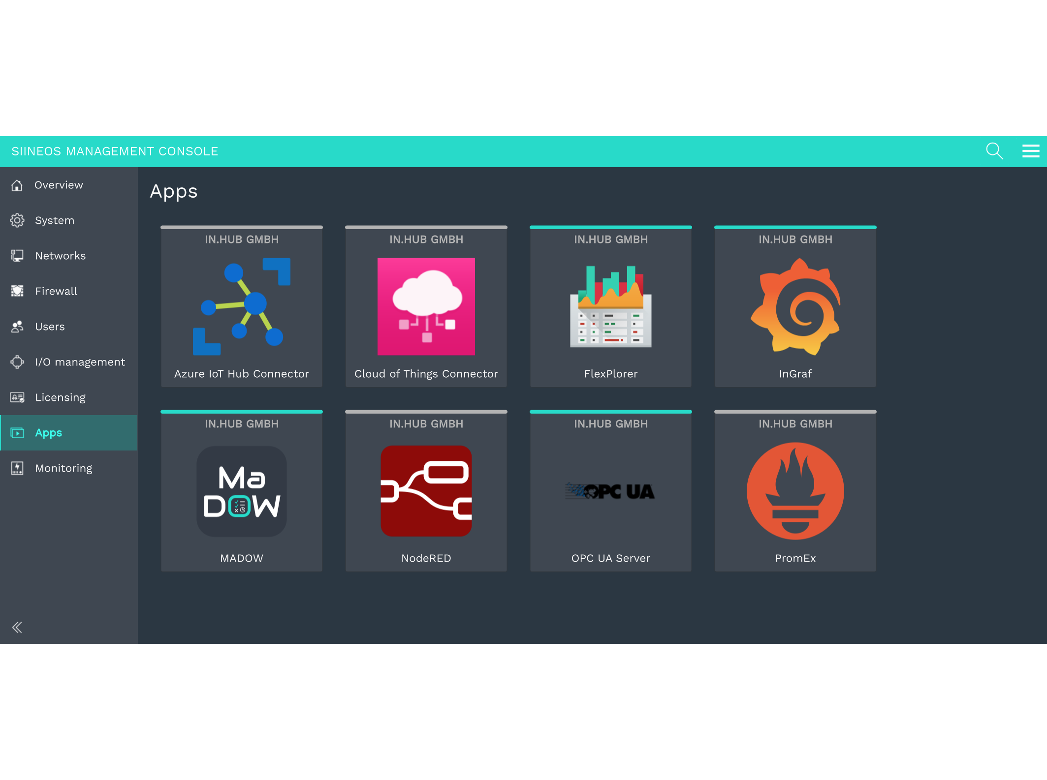This screenshot has height=780, width=1047.
Task: Go to the Licensing menu item
Action: click(x=69, y=397)
